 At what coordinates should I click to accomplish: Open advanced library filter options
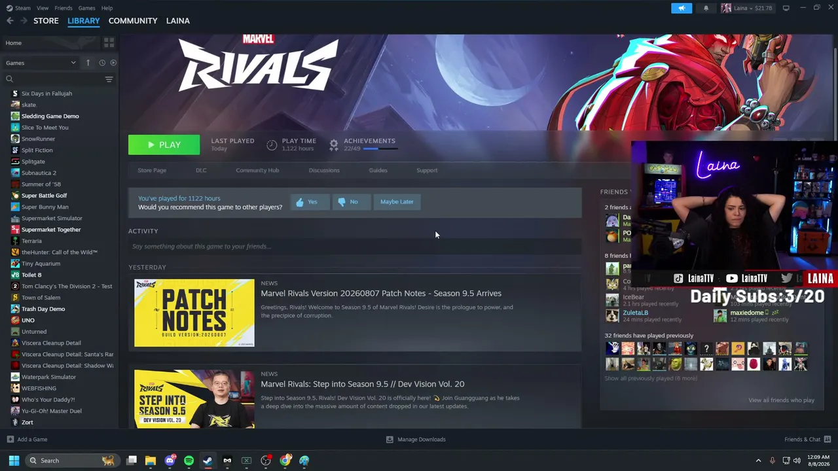coord(109,79)
